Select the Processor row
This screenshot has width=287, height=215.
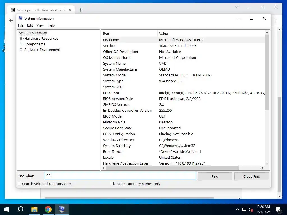coord(183,93)
